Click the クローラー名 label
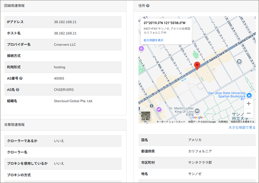The height and width of the screenshot is (183, 259). point(17,152)
